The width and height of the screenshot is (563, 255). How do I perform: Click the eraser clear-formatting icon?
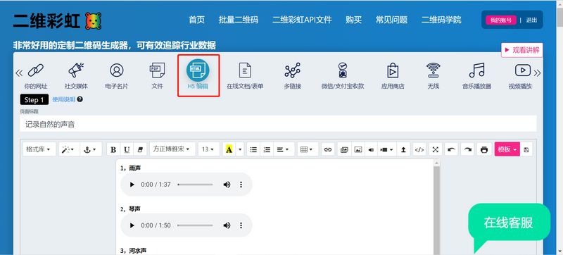tap(140, 149)
